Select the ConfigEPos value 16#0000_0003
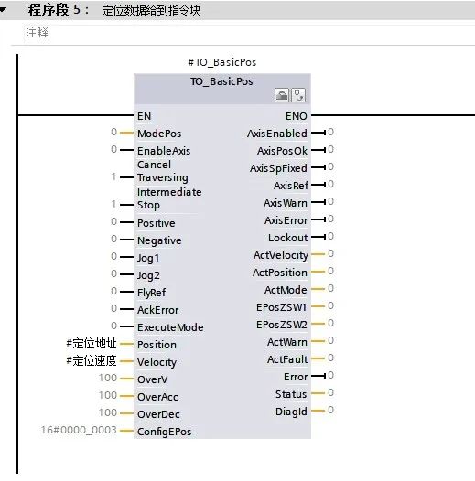Image resolution: width=475 pixels, height=481 pixels. pyautogui.click(x=79, y=430)
